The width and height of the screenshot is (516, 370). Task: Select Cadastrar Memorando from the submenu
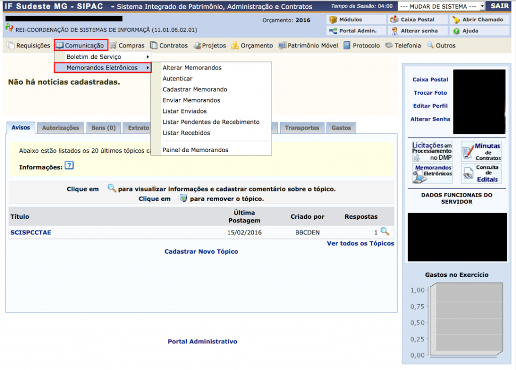coord(195,89)
